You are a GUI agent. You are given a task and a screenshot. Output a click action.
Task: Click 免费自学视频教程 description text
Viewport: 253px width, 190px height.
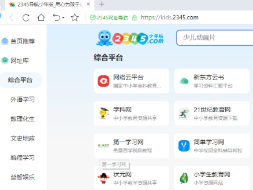[133, 150]
